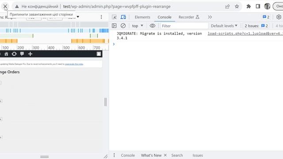Viewport: 283px width, 159px height.
Task: Show more DevTools tabs chevron
Action: coord(210,17)
